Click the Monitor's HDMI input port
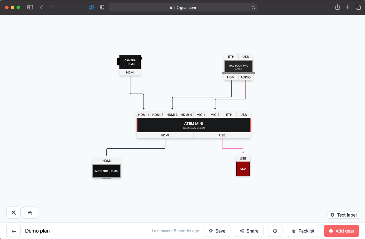The image size is (365, 239). [106, 161]
